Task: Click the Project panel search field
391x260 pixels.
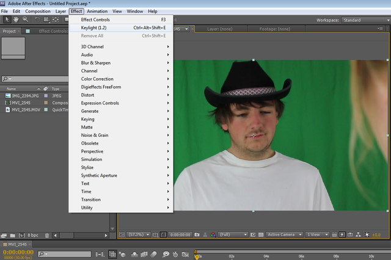Action: 35,79
